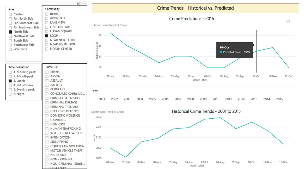Open more options above Community slicer

tap(84, 3)
